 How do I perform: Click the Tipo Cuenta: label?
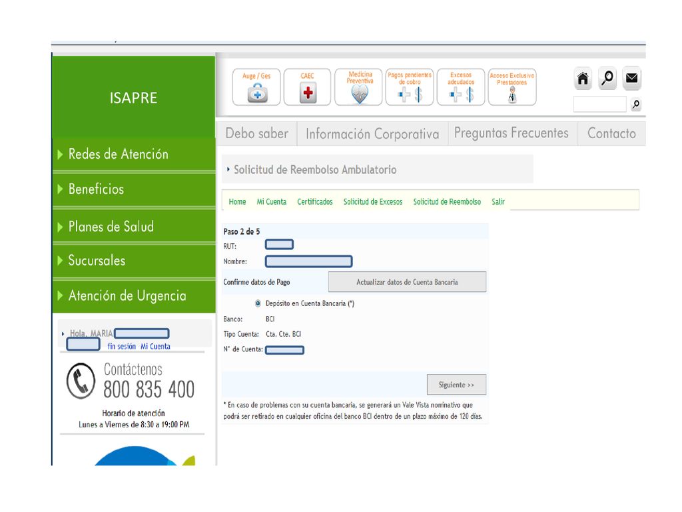click(x=241, y=334)
